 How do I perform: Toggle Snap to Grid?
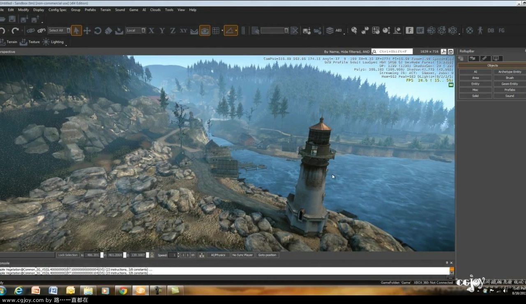click(x=216, y=30)
